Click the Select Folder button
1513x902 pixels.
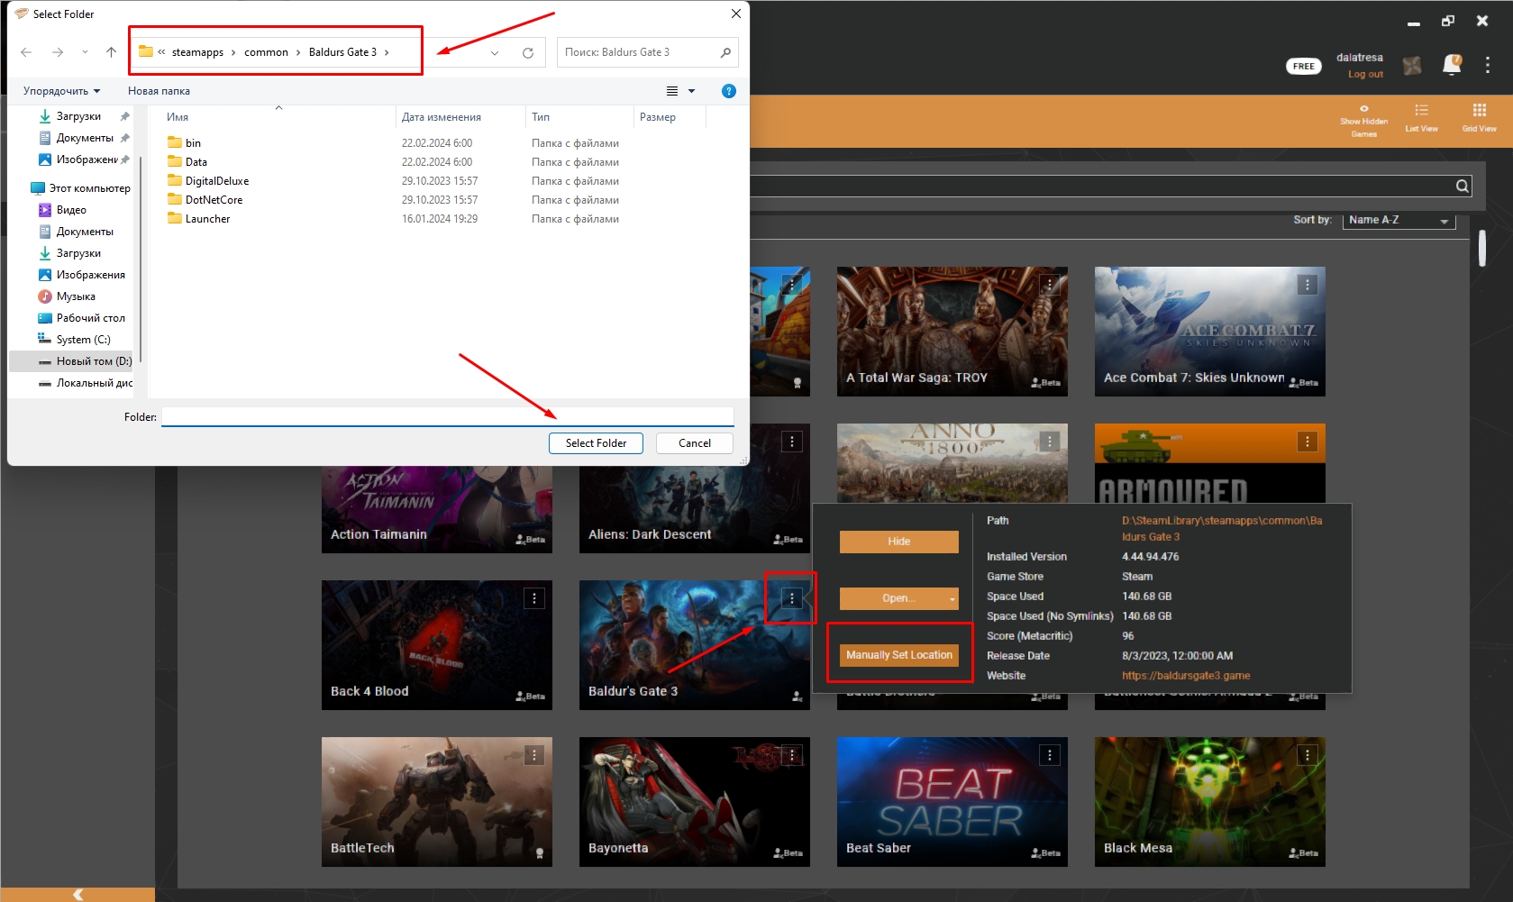pos(596,443)
